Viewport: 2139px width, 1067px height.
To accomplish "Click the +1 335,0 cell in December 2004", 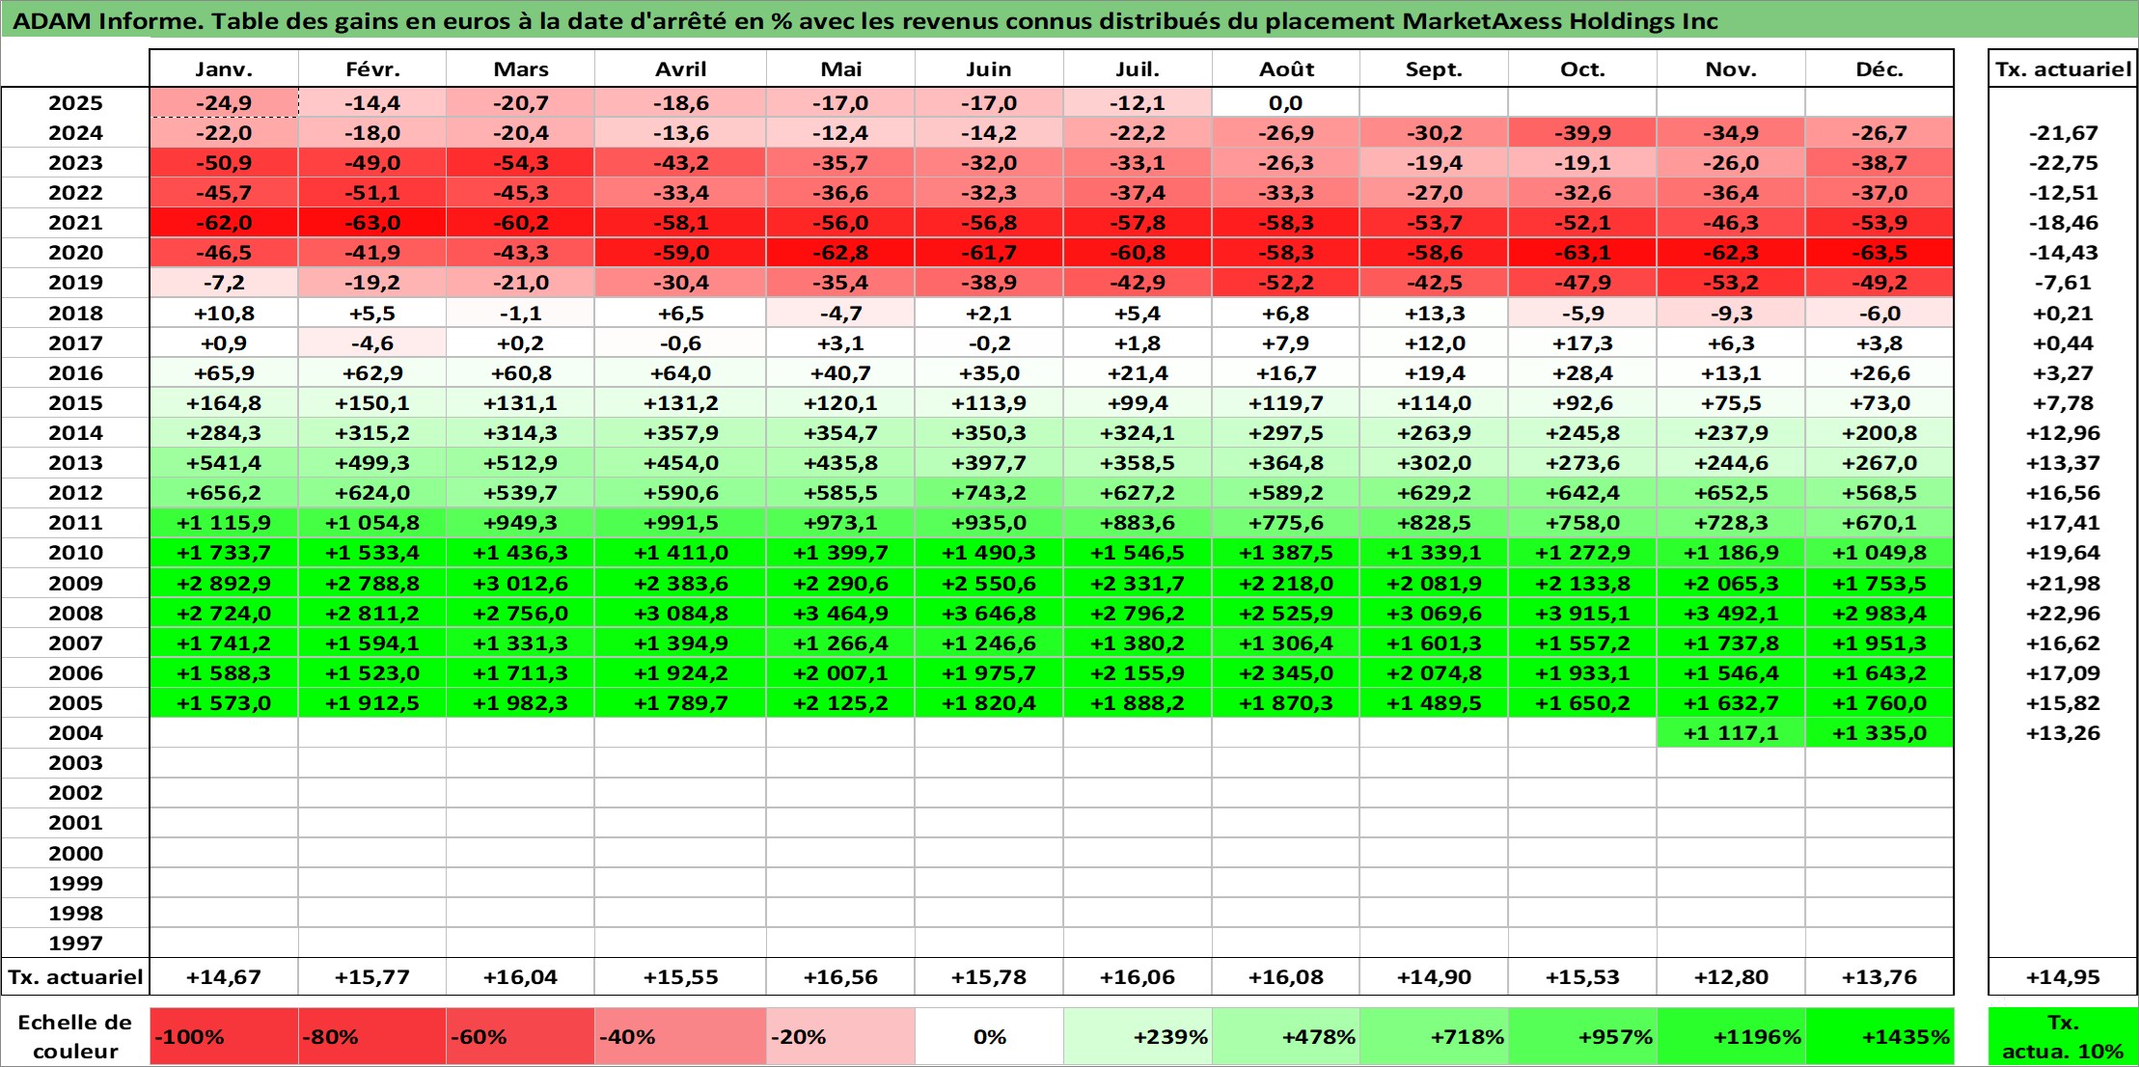I will [x=1879, y=732].
